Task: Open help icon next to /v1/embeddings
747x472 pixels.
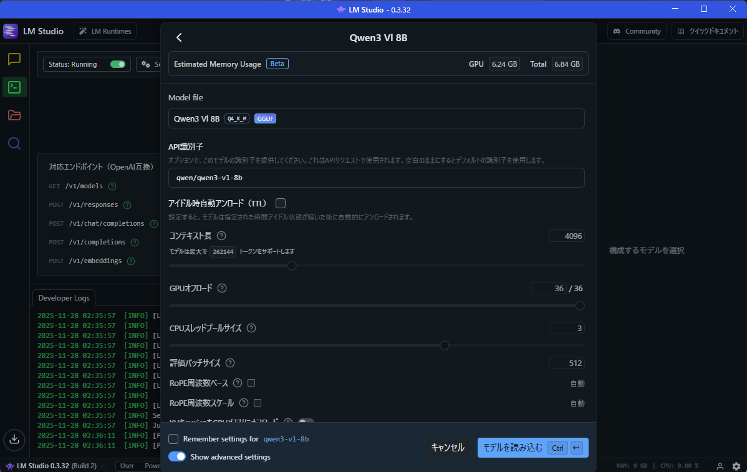Action: tap(131, 261)
